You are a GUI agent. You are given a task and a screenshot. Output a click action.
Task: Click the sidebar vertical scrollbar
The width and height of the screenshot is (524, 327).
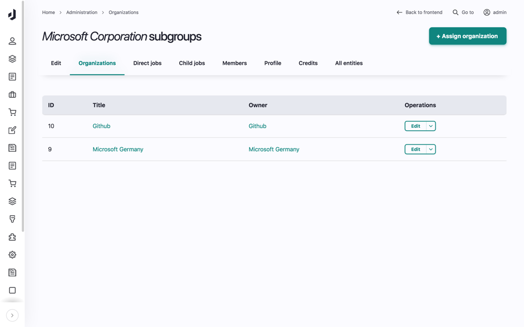click(23, 116)
